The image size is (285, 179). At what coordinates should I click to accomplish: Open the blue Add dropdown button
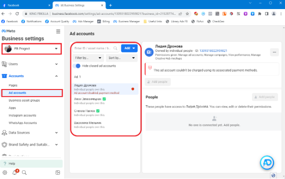[129, 48]
